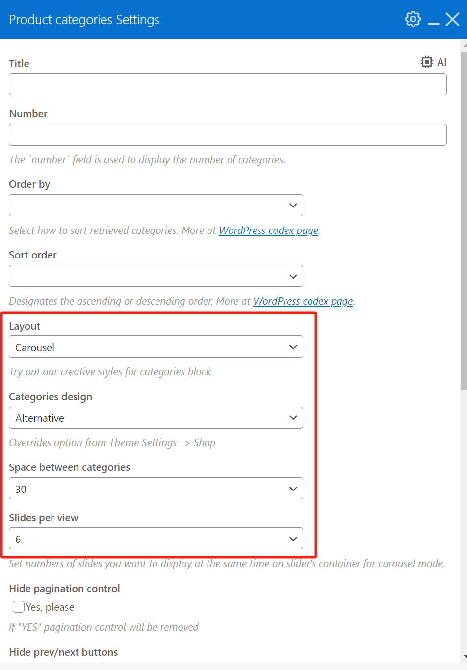Click the AI label next to Title
Image resolution: width=467 pixels, height=670 pixels.
pos(442,62)
